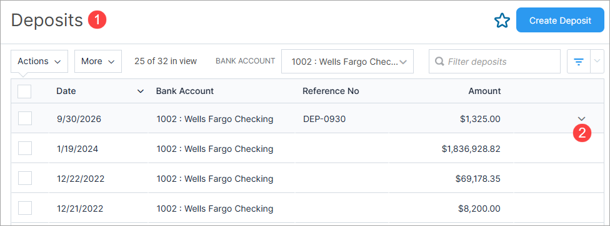Screen dimensions: 610x226
Task: Click the search magnifier icon
Action: [x=439, y=62]
